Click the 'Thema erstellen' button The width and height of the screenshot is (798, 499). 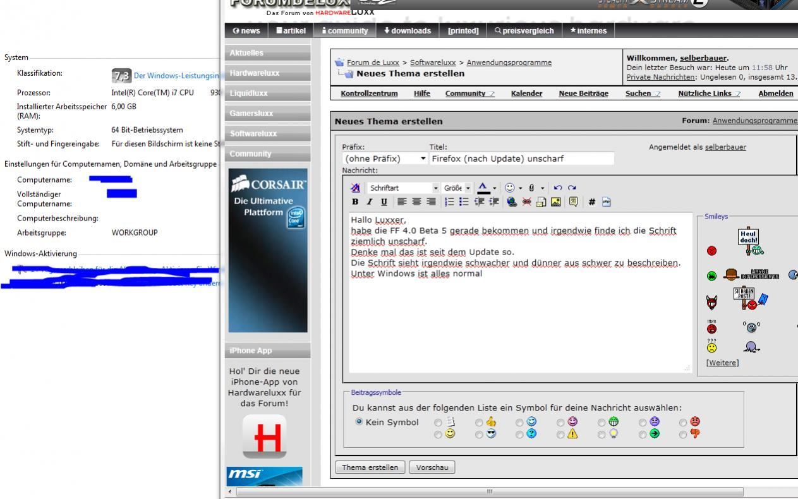[370, 467]
